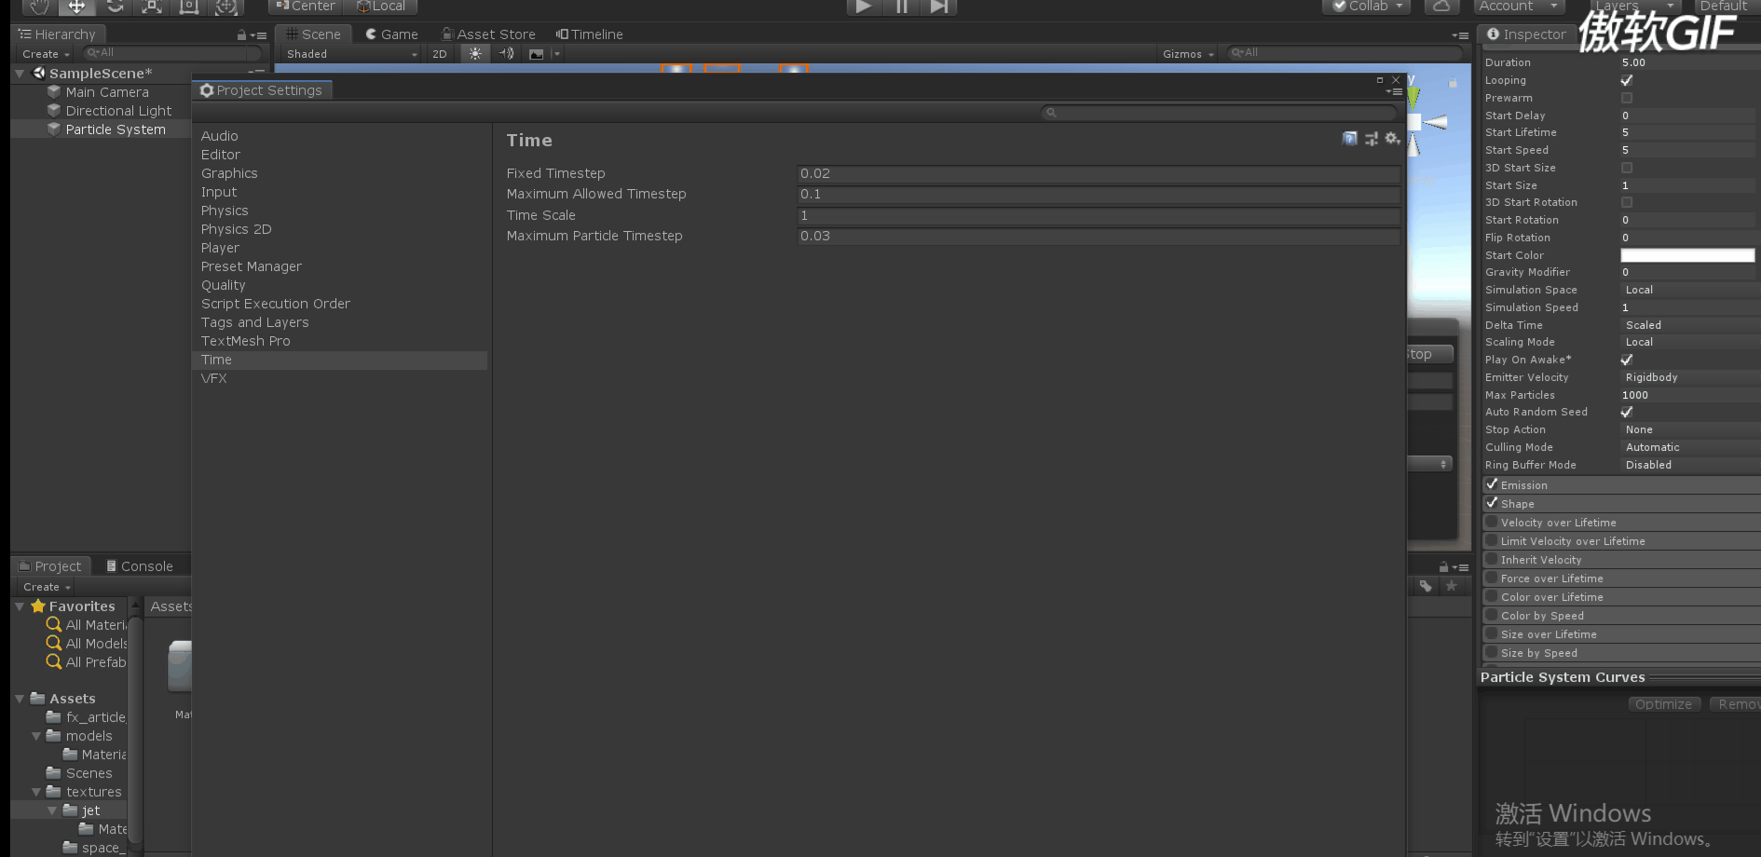Screen dimensions: 1761x857
Task: Select Quality settings category
Action: click(224, 285)
